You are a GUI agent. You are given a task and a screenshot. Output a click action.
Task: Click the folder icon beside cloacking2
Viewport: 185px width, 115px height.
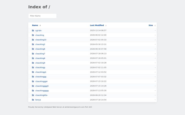(33, 44)
